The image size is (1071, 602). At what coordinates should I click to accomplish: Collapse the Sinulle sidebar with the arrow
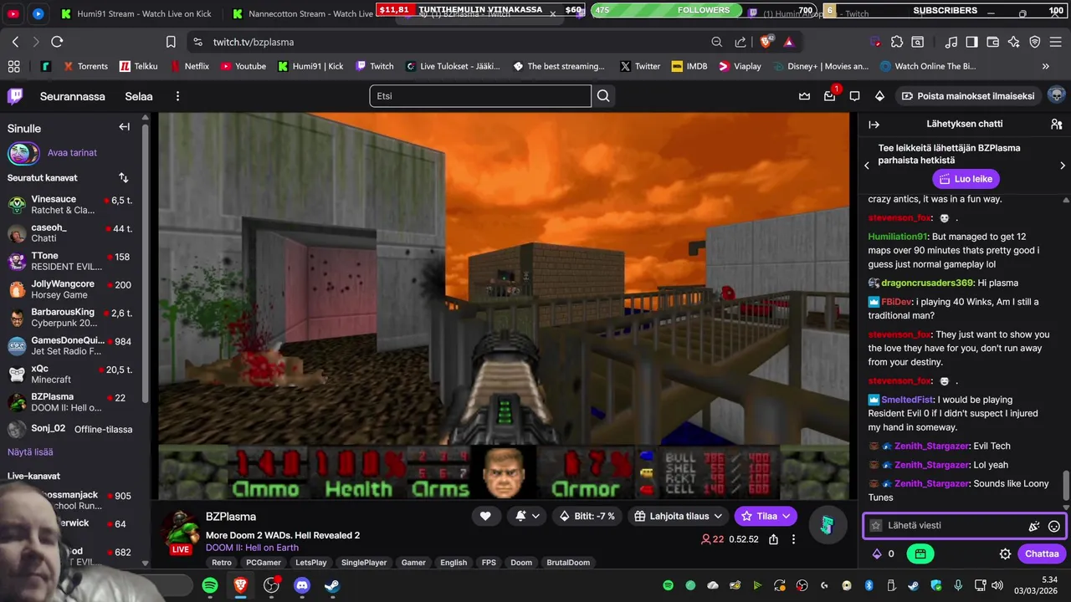click(x=124, y=127)
